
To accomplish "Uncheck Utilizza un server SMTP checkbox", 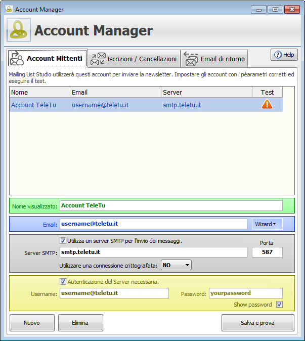I will tap(63, 241).
